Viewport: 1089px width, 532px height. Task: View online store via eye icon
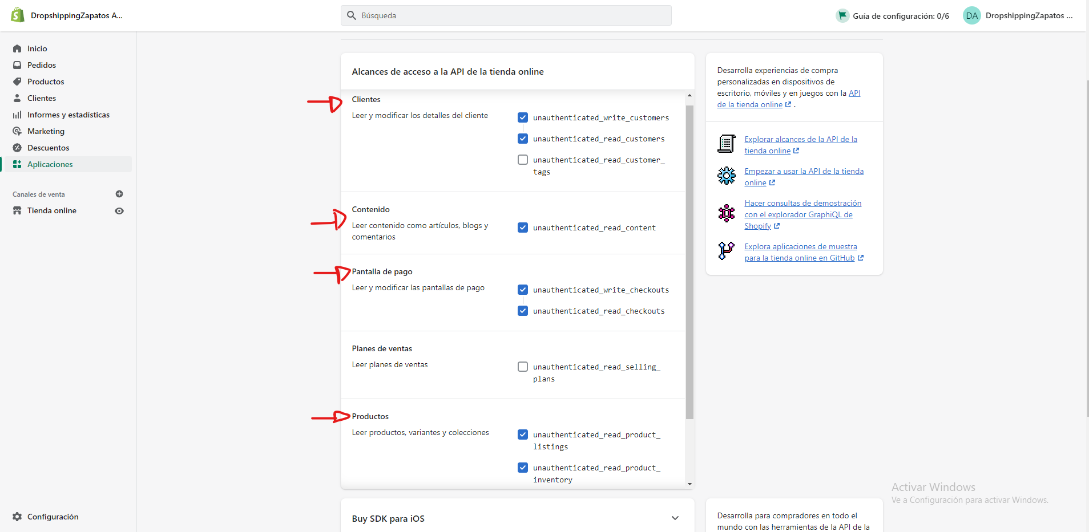[x=119, y=211]
